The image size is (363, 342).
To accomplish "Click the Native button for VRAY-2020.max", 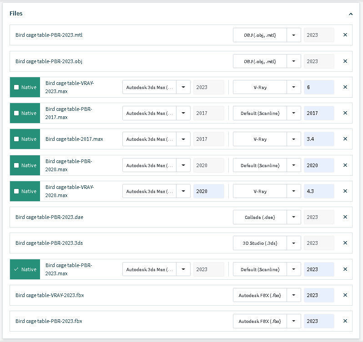I will (25, 191).
